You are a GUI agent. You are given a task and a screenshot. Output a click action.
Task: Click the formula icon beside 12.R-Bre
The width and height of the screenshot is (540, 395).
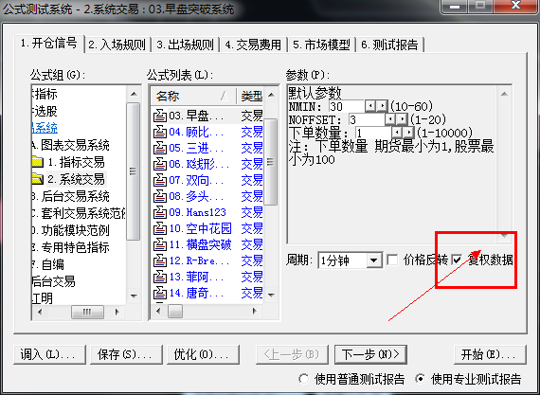160,260
